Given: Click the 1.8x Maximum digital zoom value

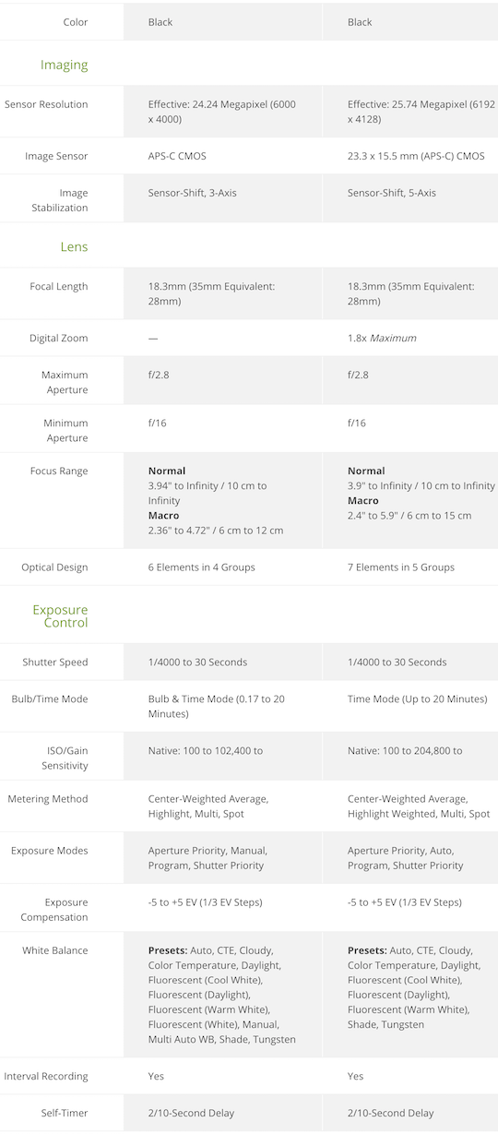Looking at the screenshot, I should (x=382, y=338).
